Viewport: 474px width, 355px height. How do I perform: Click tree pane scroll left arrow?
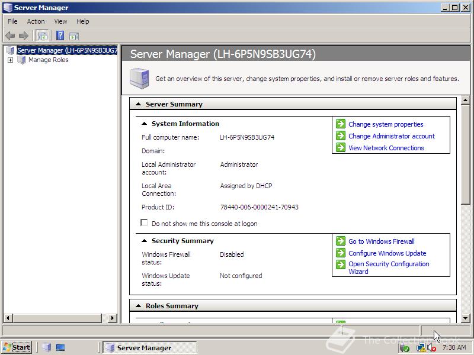[8, 318]
